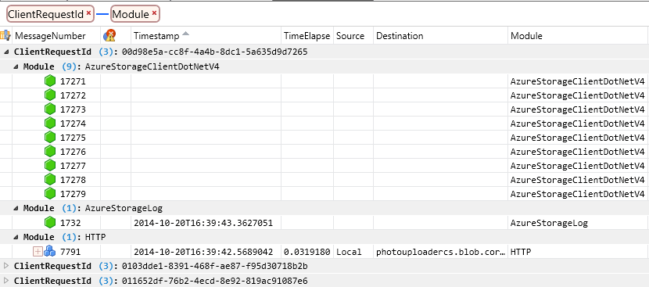The height and width of the screenshot is (287, 649).
Task: Collapse the AzureStorageClientDotNetV4 module group
Action: point(16,66)
